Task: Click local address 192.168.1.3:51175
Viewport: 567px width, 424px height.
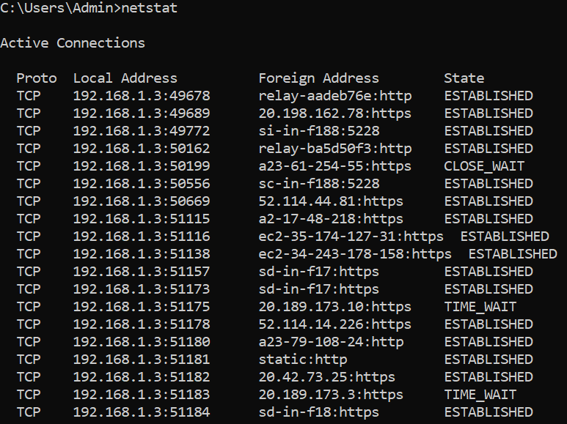Action: pos(142,307)
